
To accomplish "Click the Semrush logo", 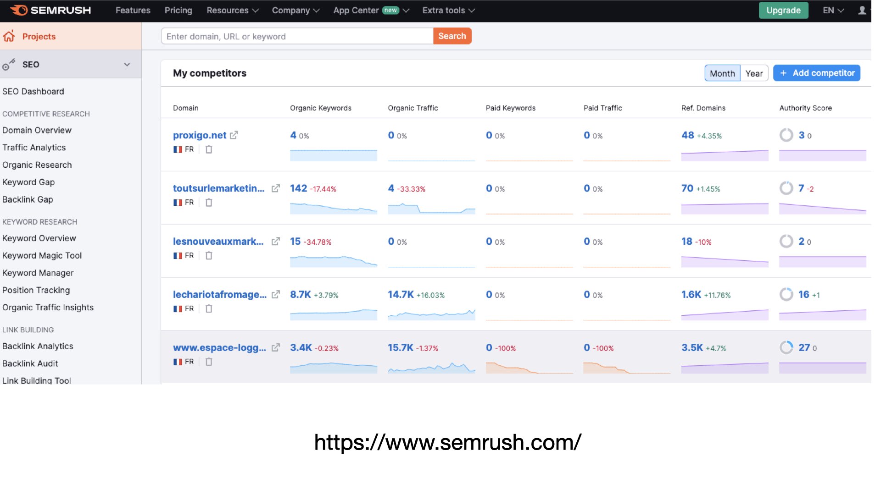I will [50, 10].
